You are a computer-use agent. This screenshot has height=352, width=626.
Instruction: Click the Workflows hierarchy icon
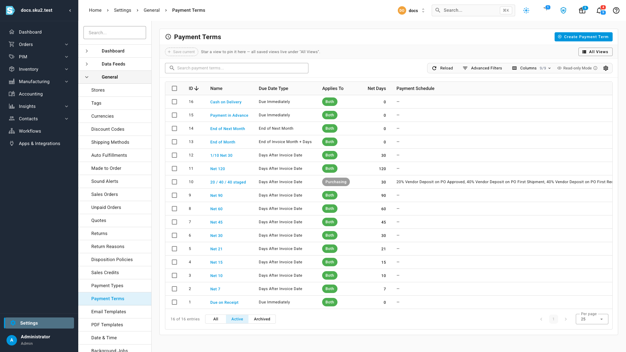click(x=12, y=131)
